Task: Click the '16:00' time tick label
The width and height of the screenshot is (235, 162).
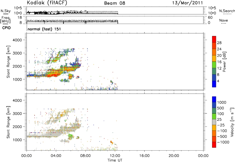Action: 144,156
